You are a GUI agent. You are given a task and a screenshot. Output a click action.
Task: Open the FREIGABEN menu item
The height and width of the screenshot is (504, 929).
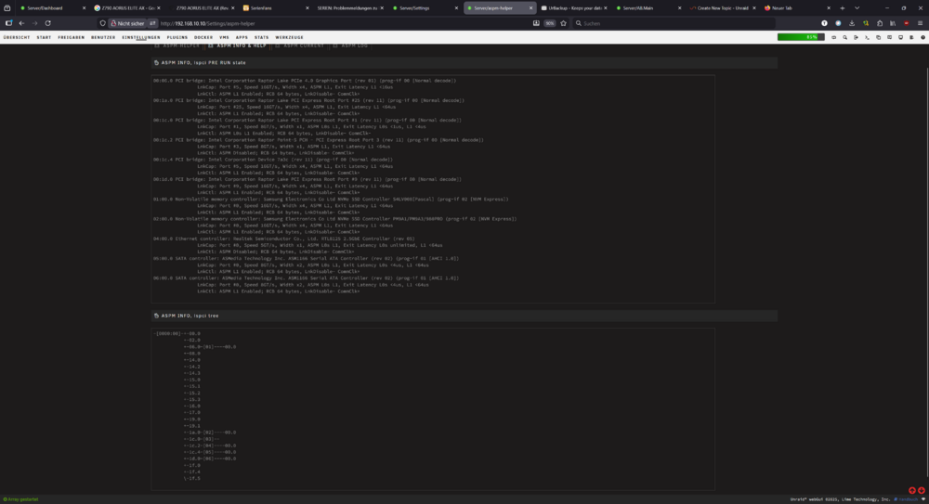point(72,37)
